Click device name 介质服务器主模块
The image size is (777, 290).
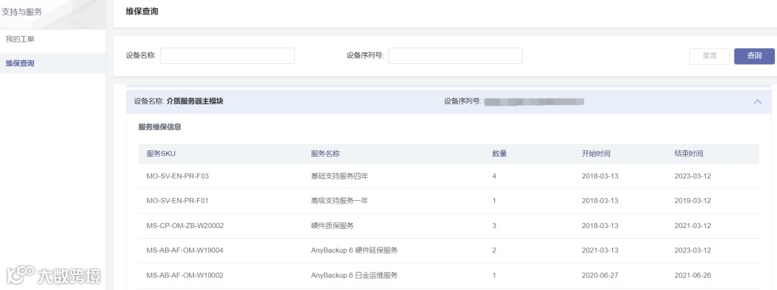pyautogui.click(x=195, y=101)
